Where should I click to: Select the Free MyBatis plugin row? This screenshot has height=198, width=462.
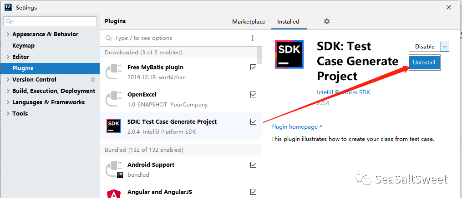181,72
